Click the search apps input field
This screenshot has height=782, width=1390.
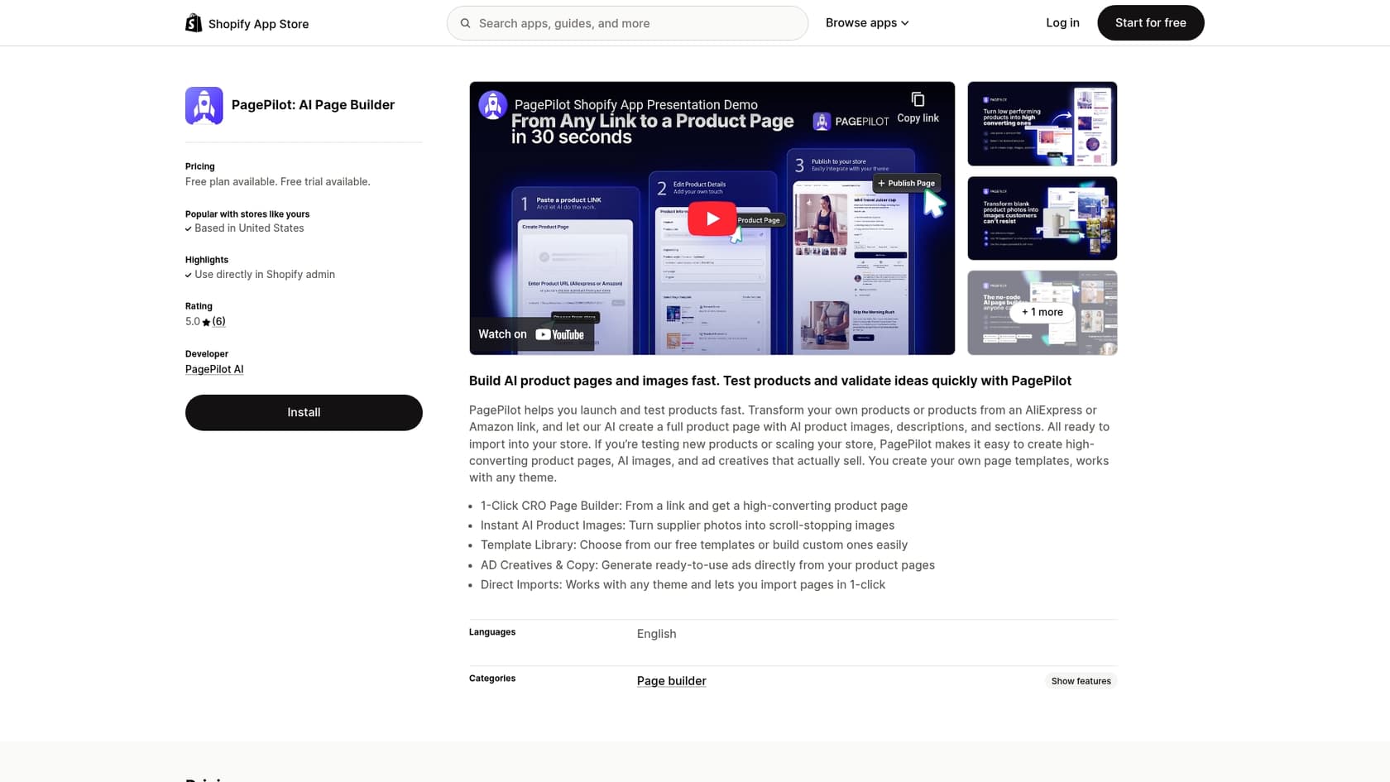click(627, 23)
